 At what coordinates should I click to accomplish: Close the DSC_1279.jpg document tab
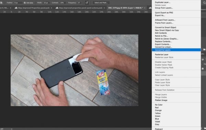145,8
